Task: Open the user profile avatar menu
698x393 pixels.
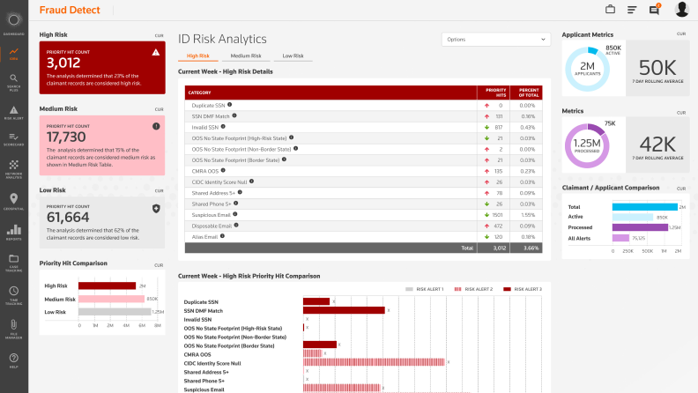Action: click(x=681, y=10)
